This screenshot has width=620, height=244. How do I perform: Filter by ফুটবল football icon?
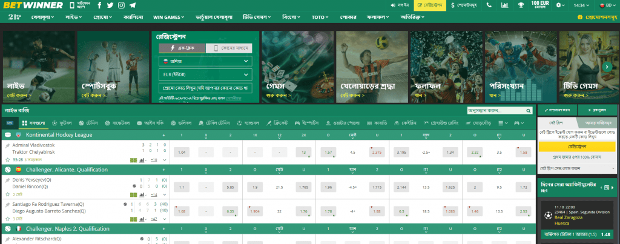[x=62, y=123]
